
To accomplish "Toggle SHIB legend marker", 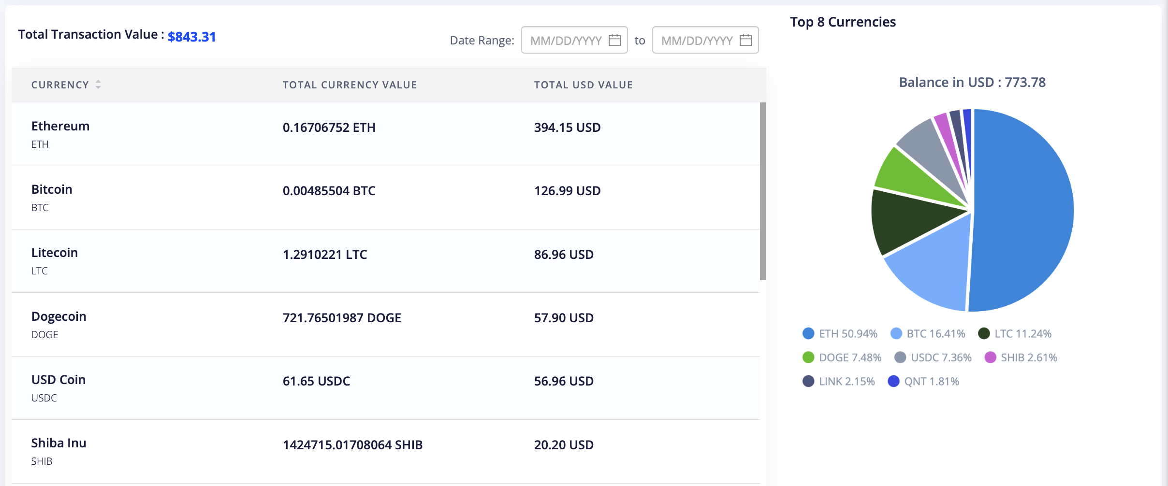I will click(990, 357).
